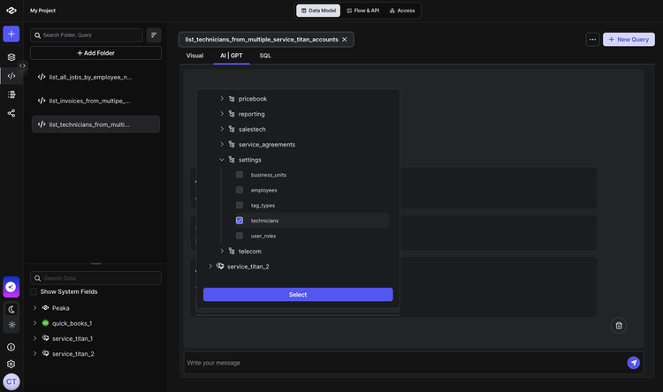
Task: Open the gear settings icon bottom-left
Action: tap(11, 364)
